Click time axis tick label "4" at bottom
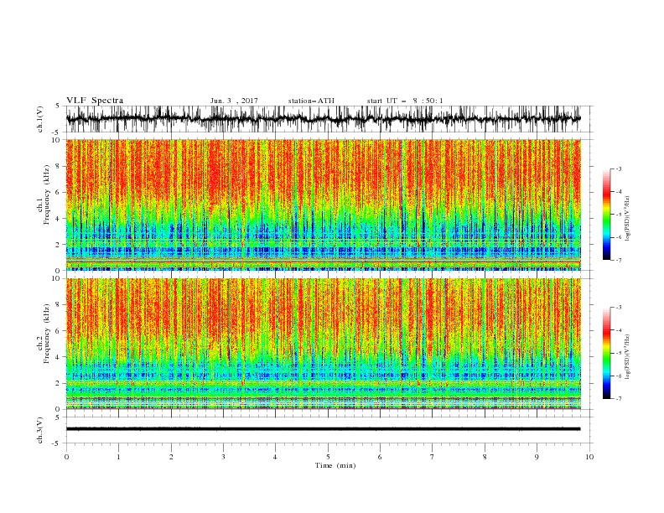The width and height of the screenshot is (664, 513). [275, 457]
